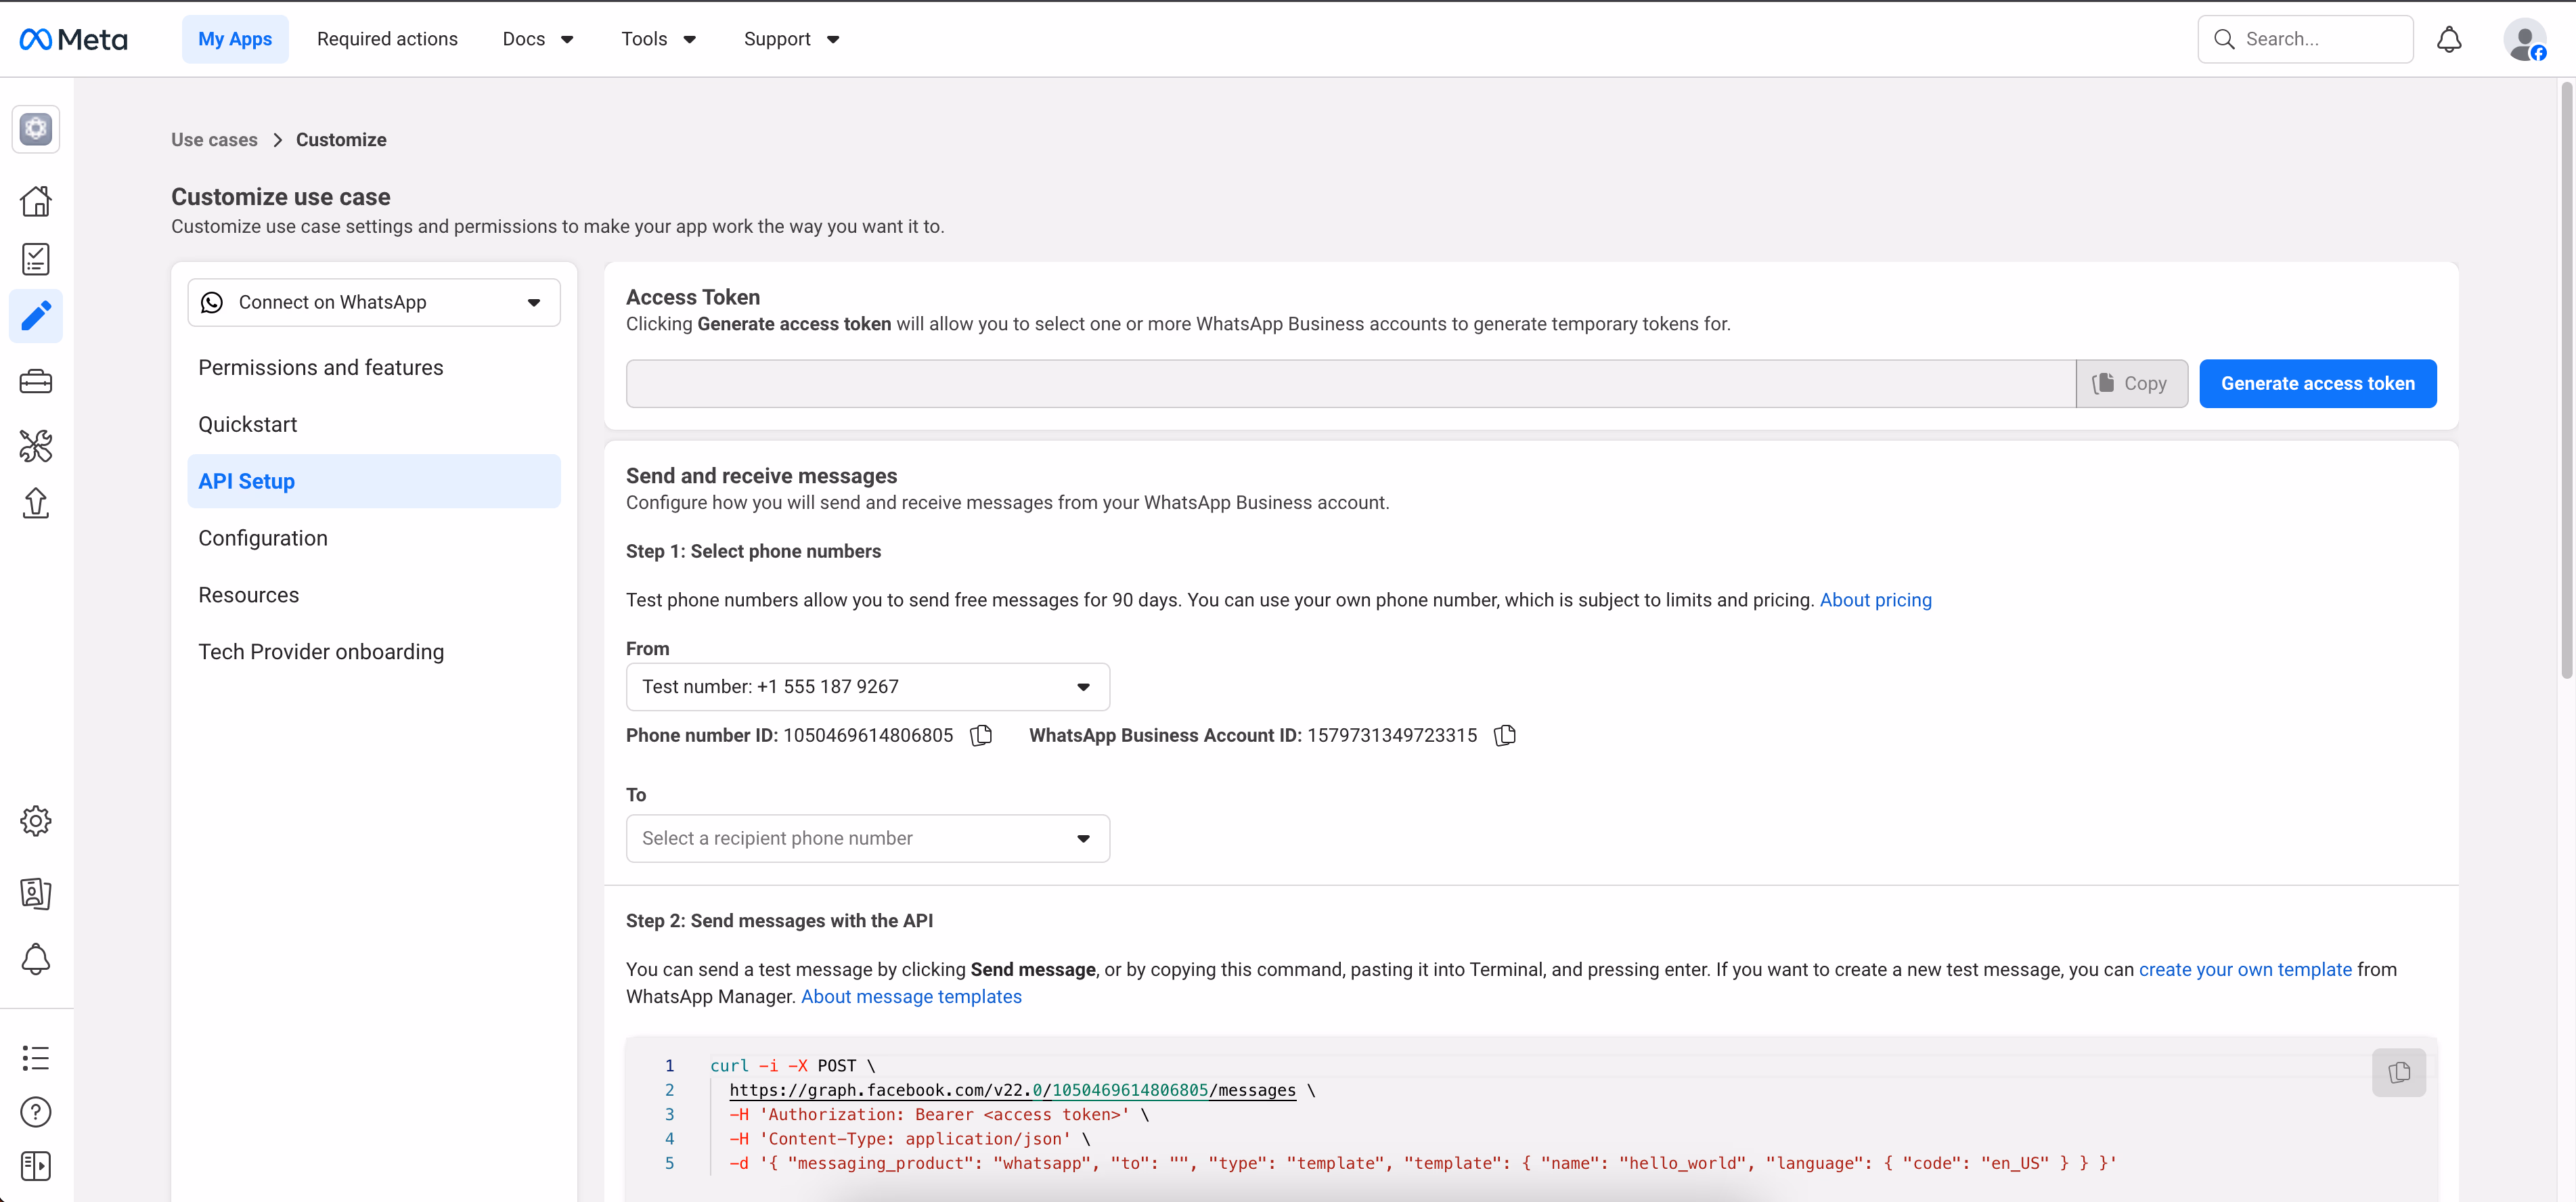Screen dimensions: 2576x1202
Task: Open app settings gear icon in sidebar
Action: point(36,821)
